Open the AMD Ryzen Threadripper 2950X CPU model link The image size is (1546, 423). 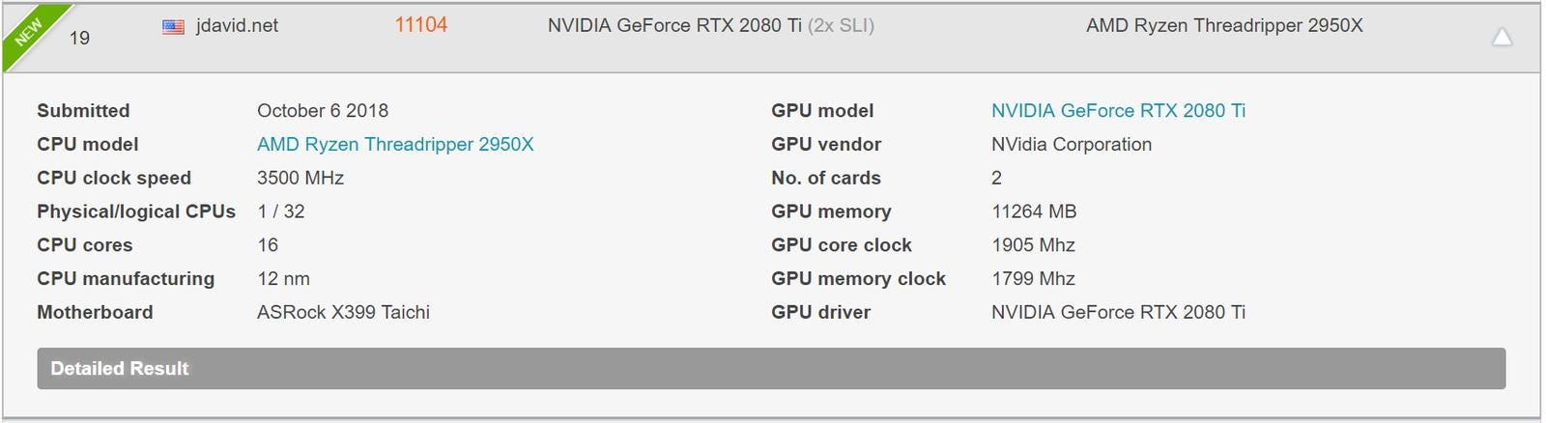(x=395, y=144)
